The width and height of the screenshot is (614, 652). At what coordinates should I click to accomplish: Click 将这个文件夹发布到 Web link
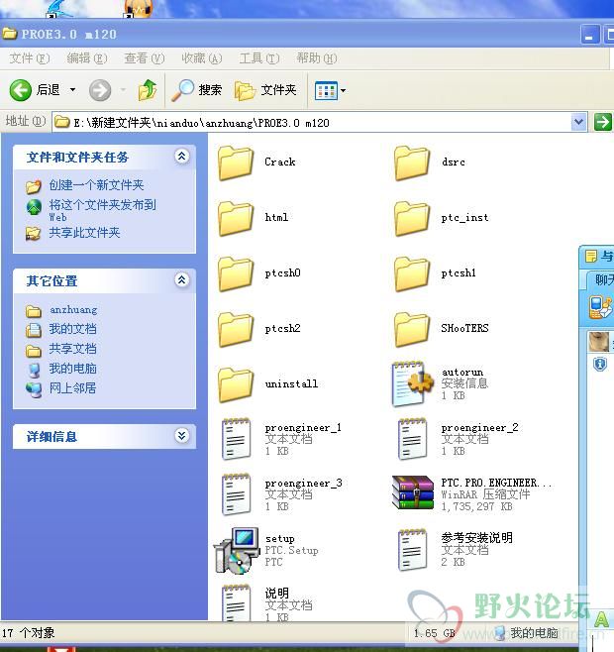[x=102, y=210]
